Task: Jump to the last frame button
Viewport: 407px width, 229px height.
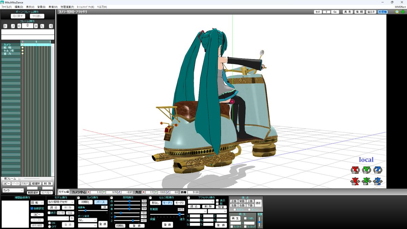Action: (x=51, y=26)
